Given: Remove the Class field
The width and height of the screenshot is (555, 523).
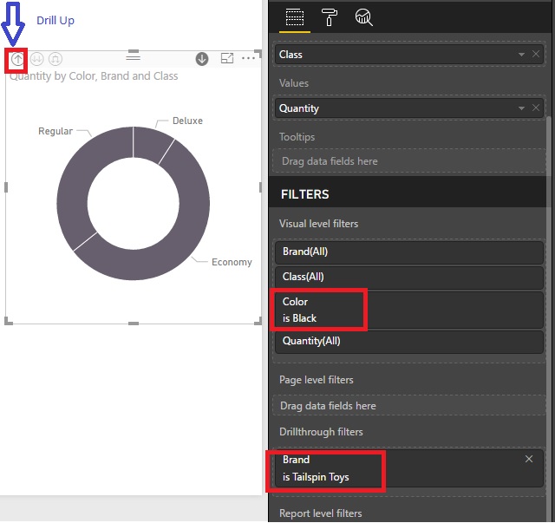Looking at the screenshot, I should point(536,54).
